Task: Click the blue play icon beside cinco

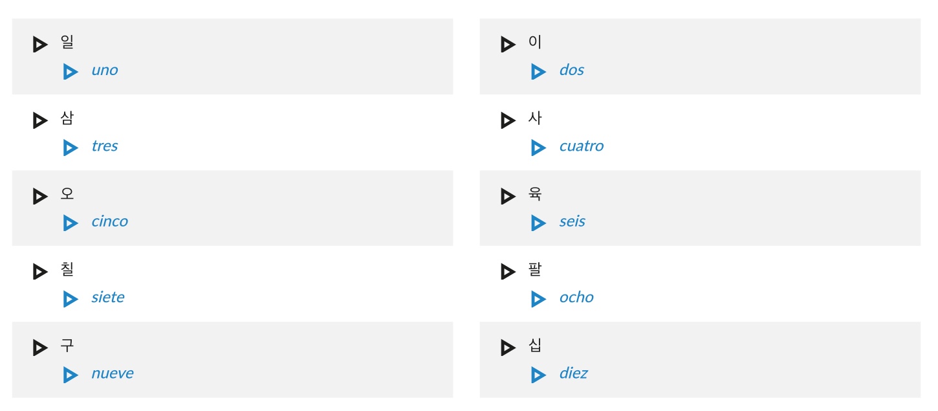Action: click(x=71, y=223)
